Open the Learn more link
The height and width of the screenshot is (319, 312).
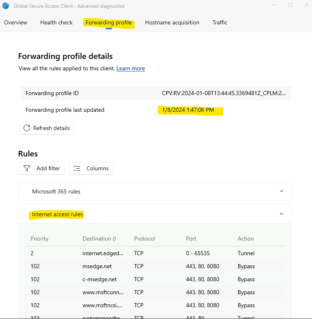pyautogui.click(x=130, y=68)
